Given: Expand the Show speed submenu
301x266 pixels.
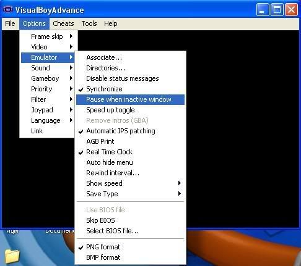Looking at the screenshot, I should pyautogui.click(x=130, y=183).
